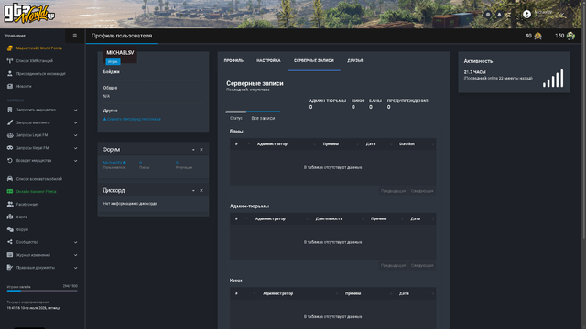
Task: Open the Форум chat bubbles icon
Action: (x=10, y=229)
